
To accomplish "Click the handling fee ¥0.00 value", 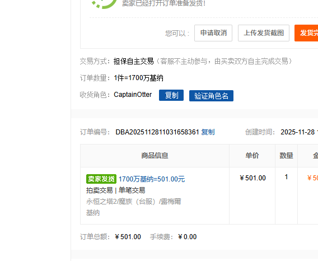I will 188,237.
